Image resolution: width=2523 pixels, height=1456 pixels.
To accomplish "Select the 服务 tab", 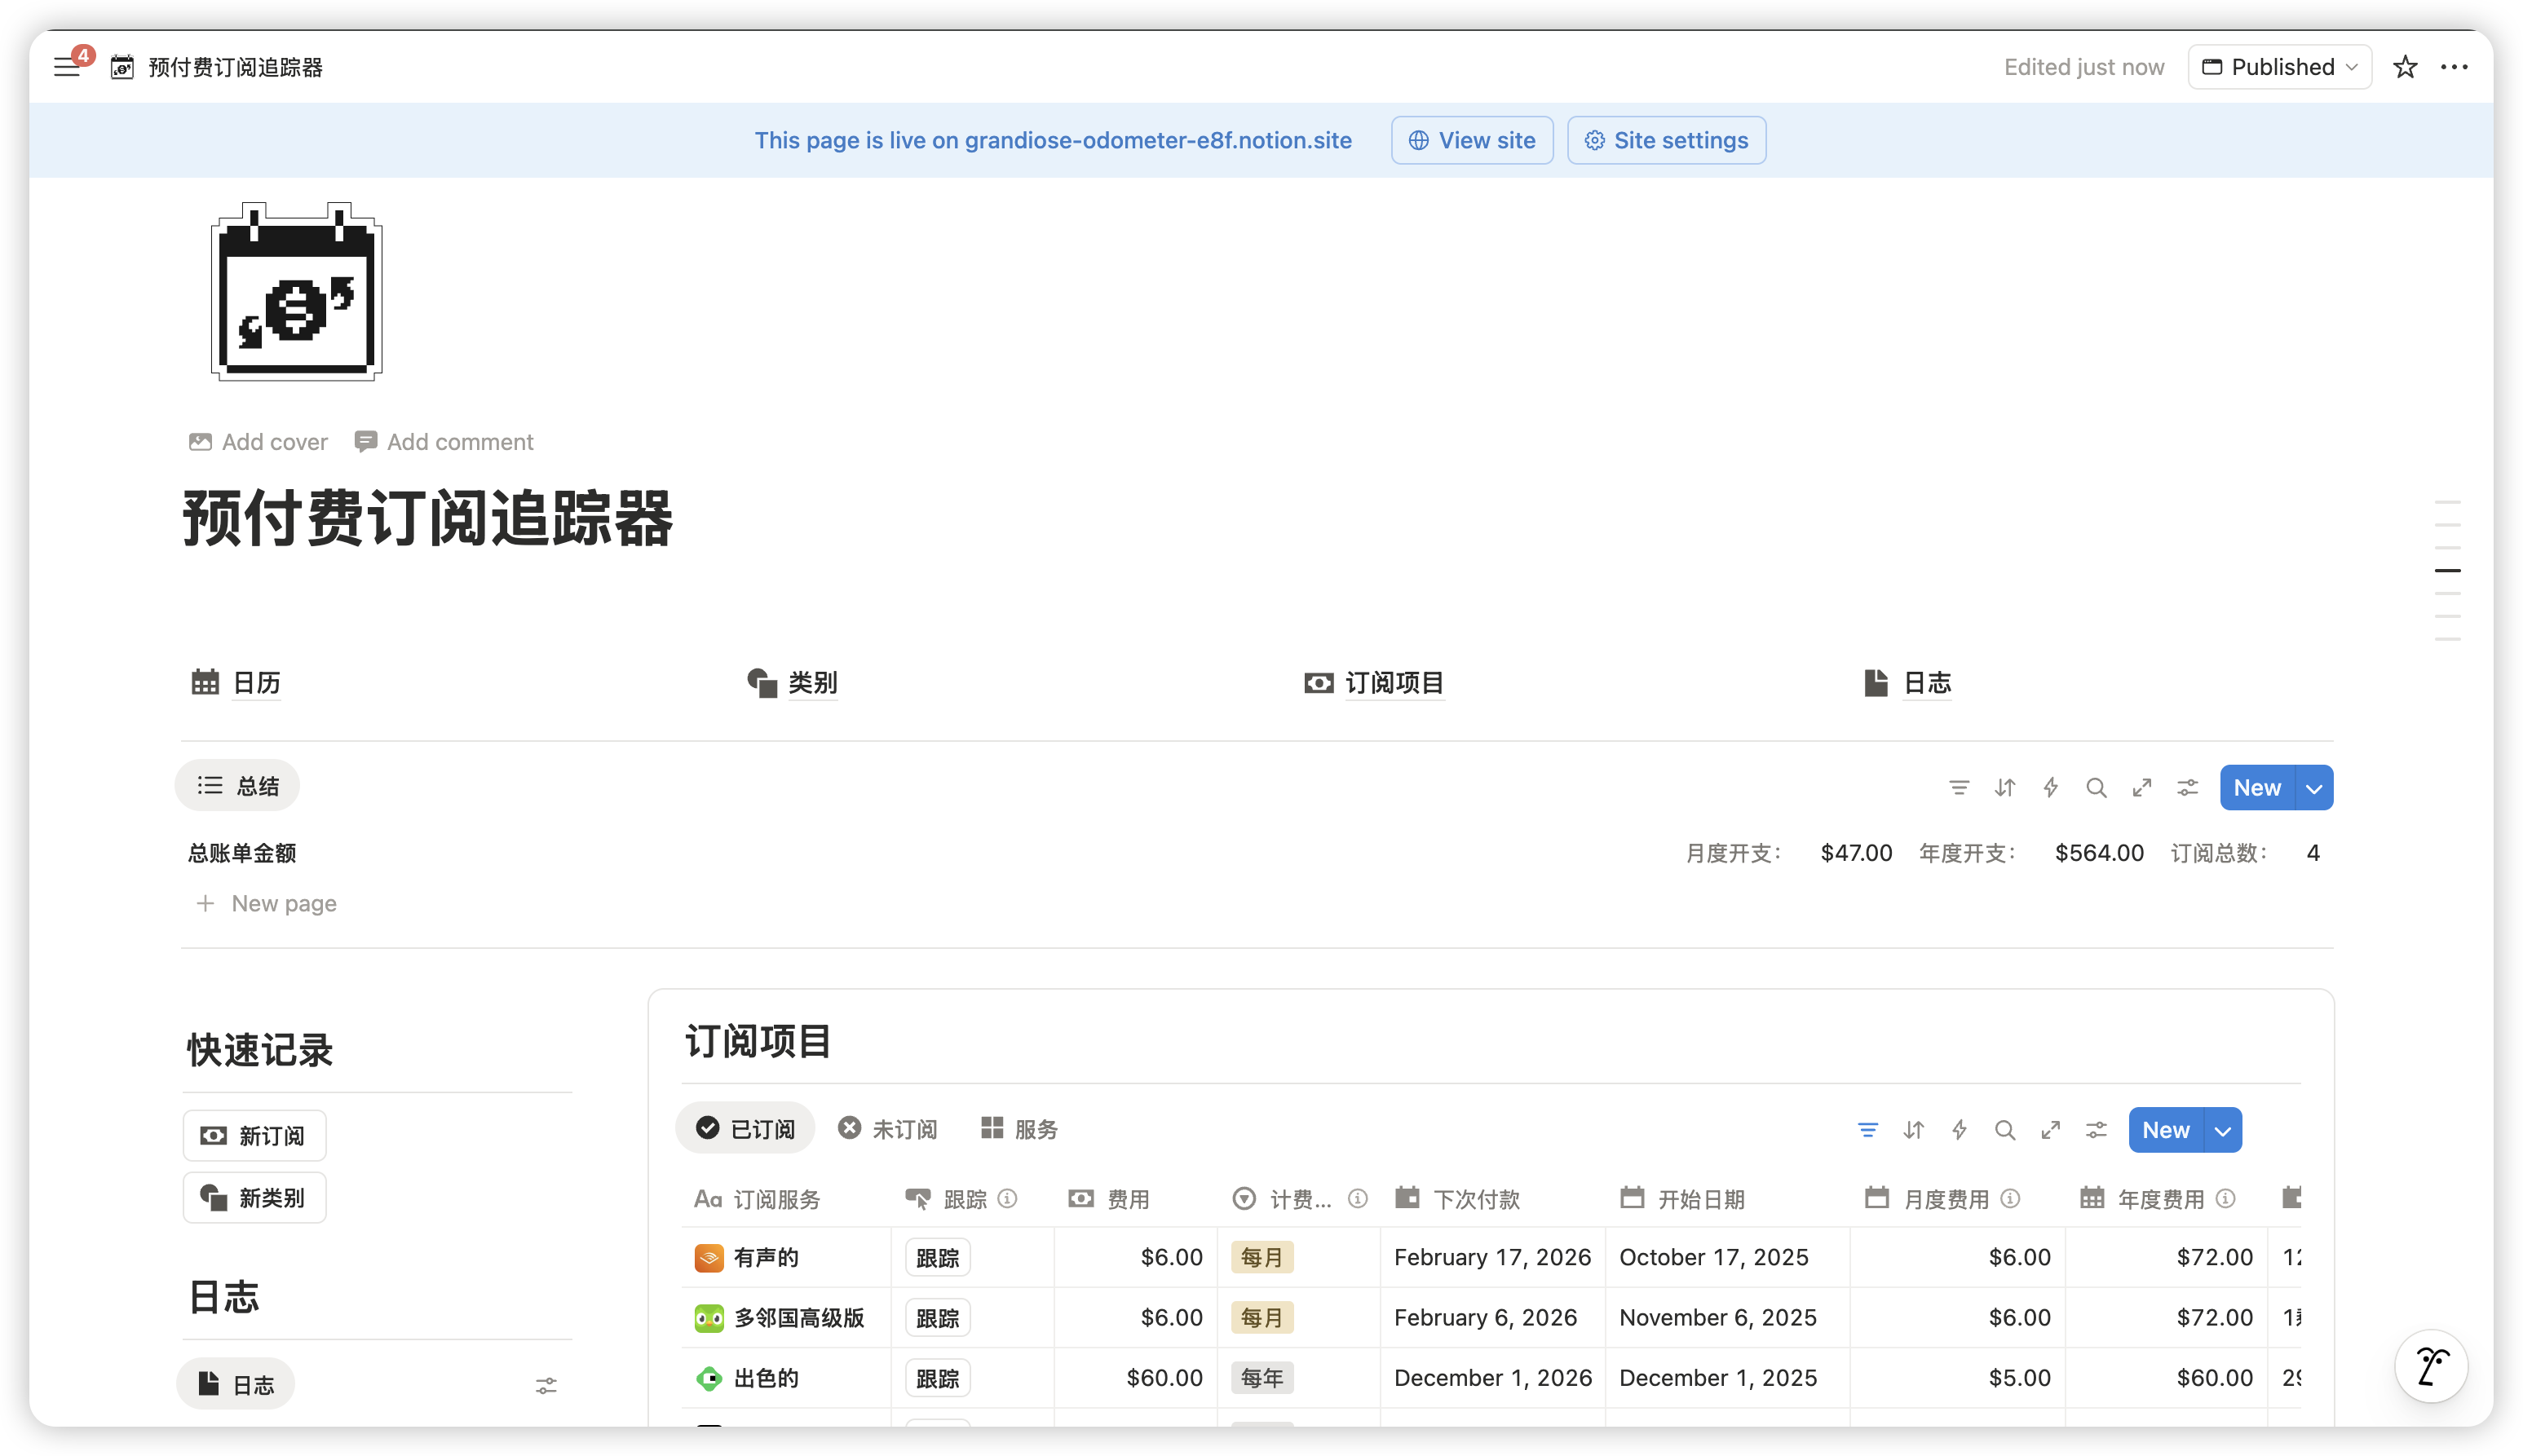I will 1019,1129.
